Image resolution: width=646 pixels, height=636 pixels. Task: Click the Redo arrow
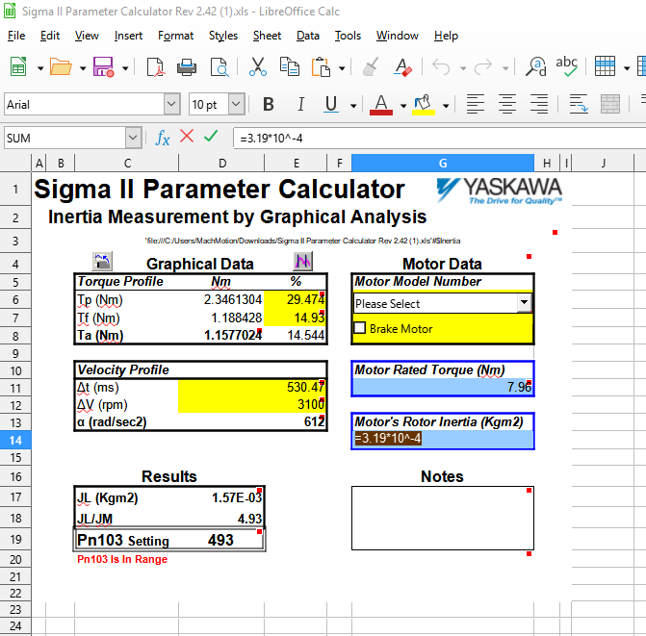click(x=483, y=66)
